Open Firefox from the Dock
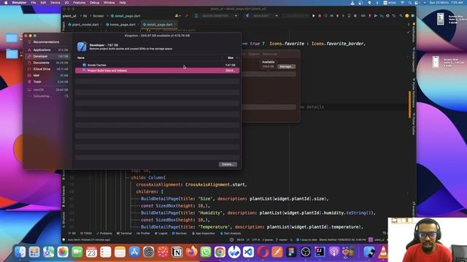The height and width of the screenshot is (262, 467). 191,253
